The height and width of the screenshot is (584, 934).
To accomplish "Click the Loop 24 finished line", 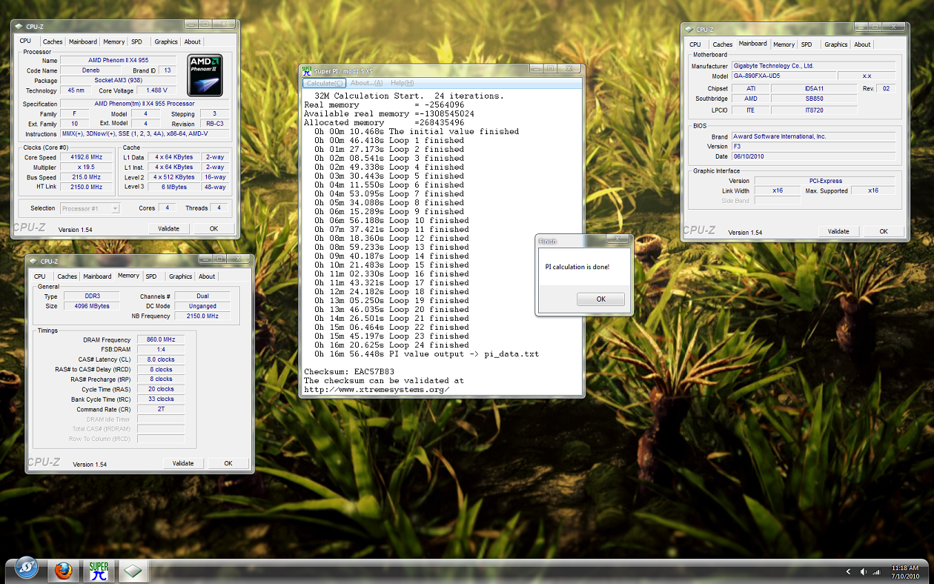I will 391,345.
